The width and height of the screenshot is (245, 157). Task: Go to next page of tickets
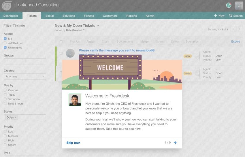point(239,29)
